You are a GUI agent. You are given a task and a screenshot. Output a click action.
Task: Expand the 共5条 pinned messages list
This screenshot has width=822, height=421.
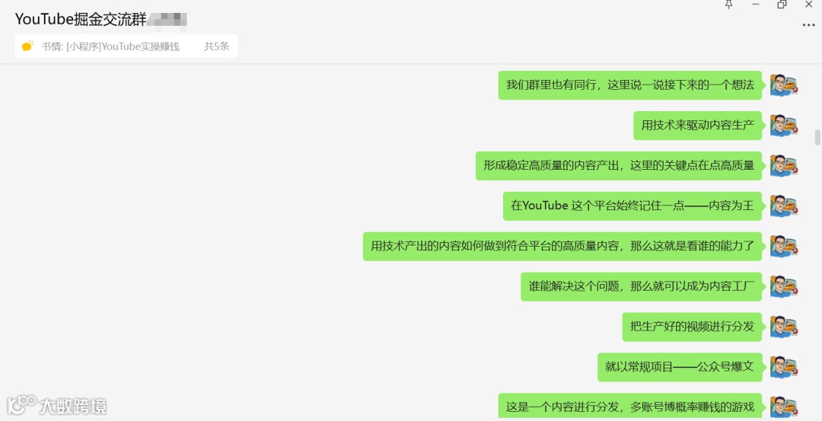(216, 46)
